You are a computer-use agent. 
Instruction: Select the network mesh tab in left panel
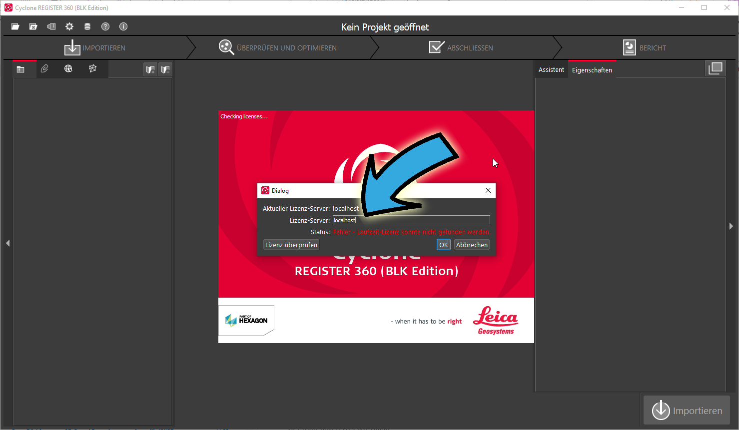tap(92, 69)
